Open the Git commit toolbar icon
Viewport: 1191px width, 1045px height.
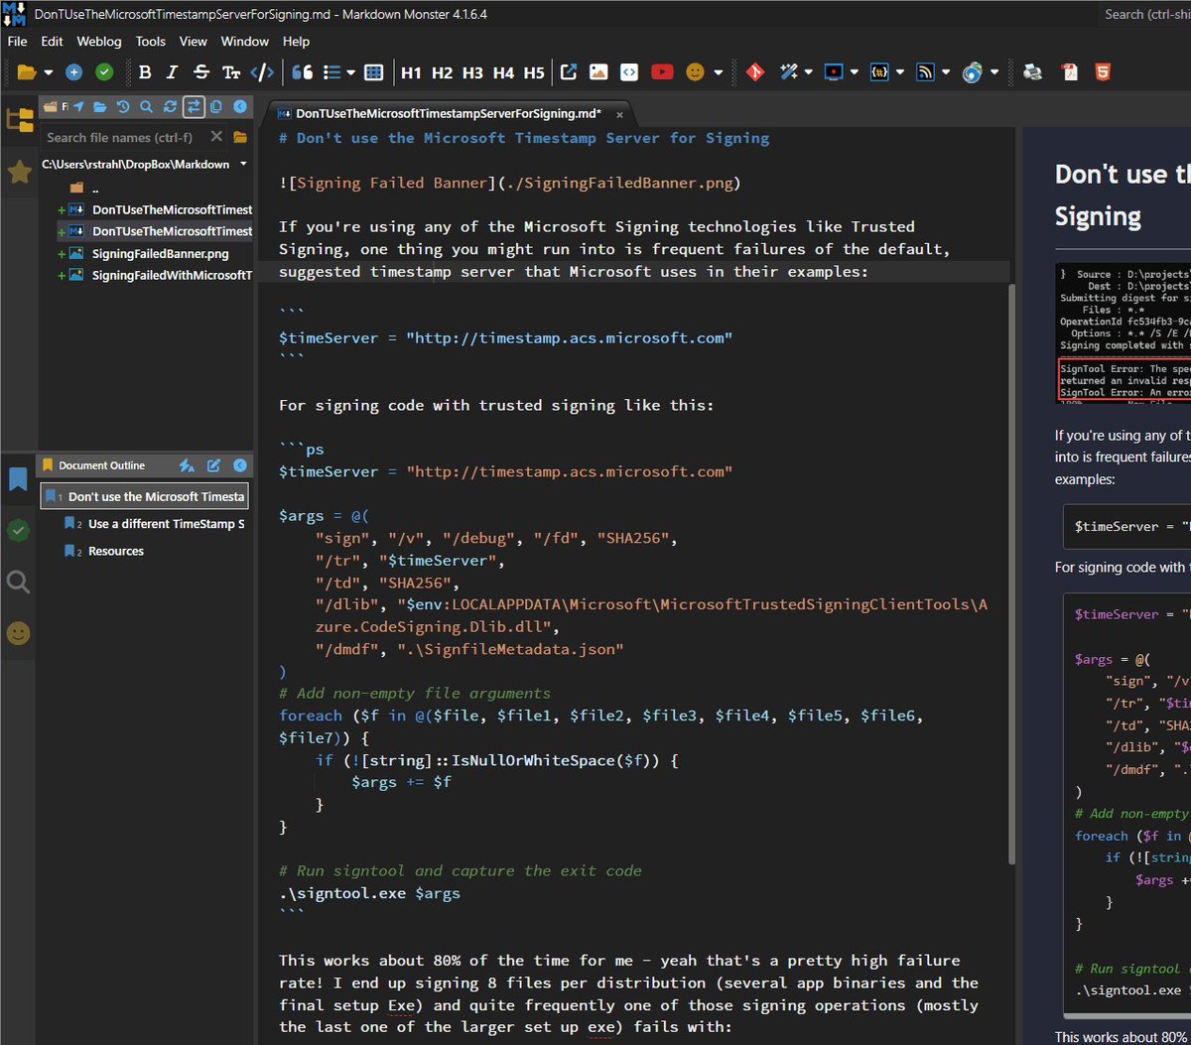755,71
